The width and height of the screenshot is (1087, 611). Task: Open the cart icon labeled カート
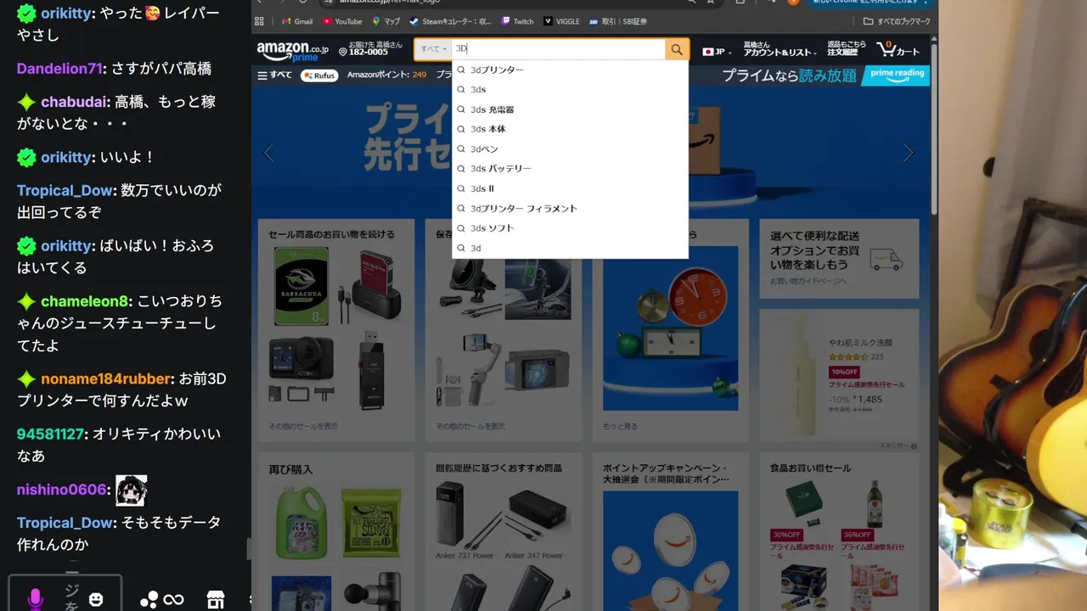(898, 50)
